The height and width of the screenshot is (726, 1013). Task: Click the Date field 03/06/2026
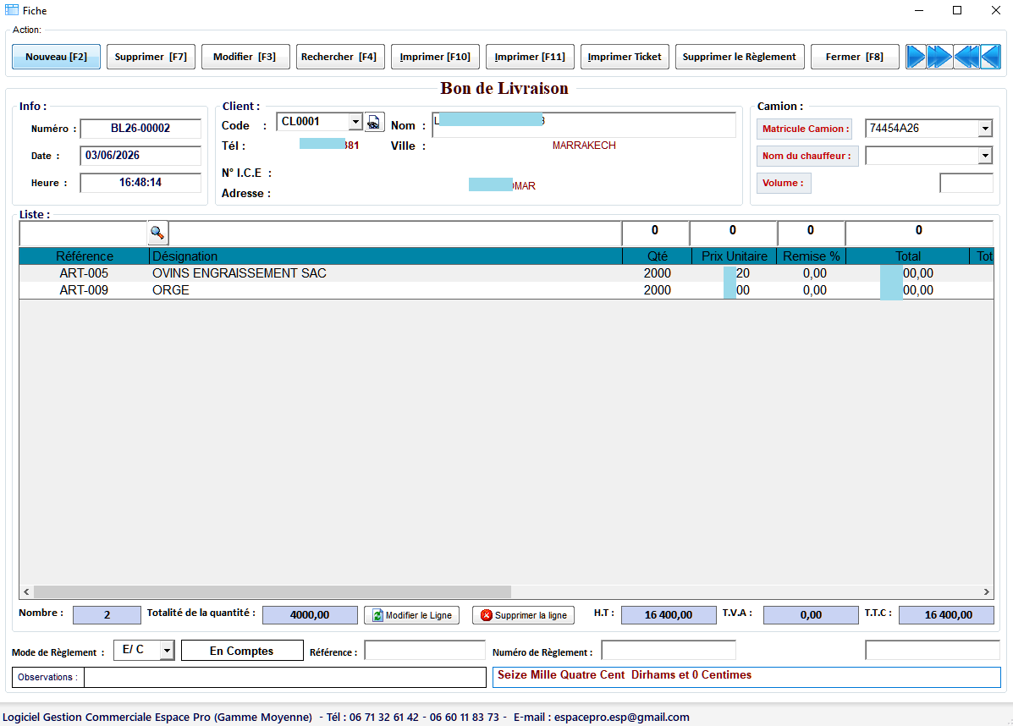(140, 156)
